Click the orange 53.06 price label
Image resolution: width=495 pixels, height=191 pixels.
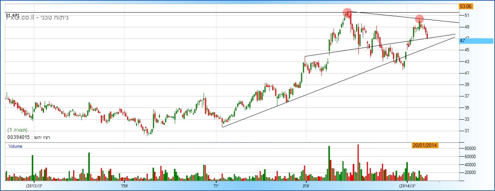[466, 6]
